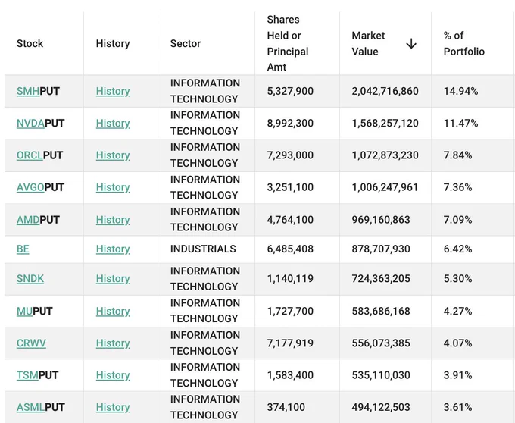
Task: Click the History column header
Action: pyautogui.click(x=113, y=43)
